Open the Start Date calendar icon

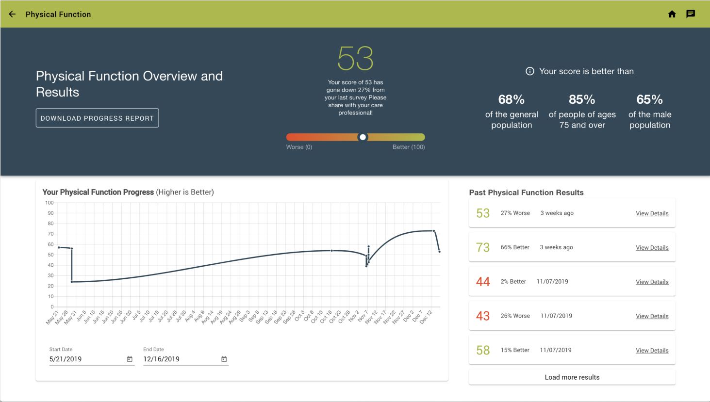130,359
